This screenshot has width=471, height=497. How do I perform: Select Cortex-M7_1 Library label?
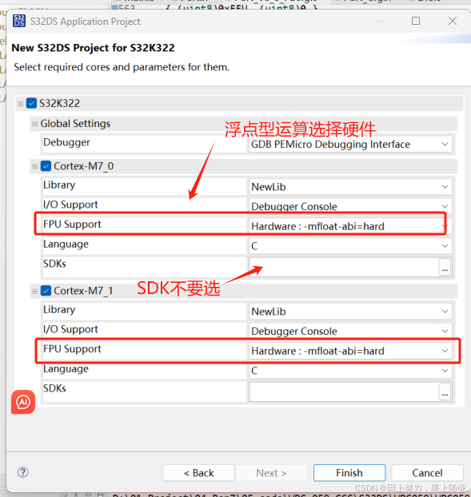pos(59,309)
